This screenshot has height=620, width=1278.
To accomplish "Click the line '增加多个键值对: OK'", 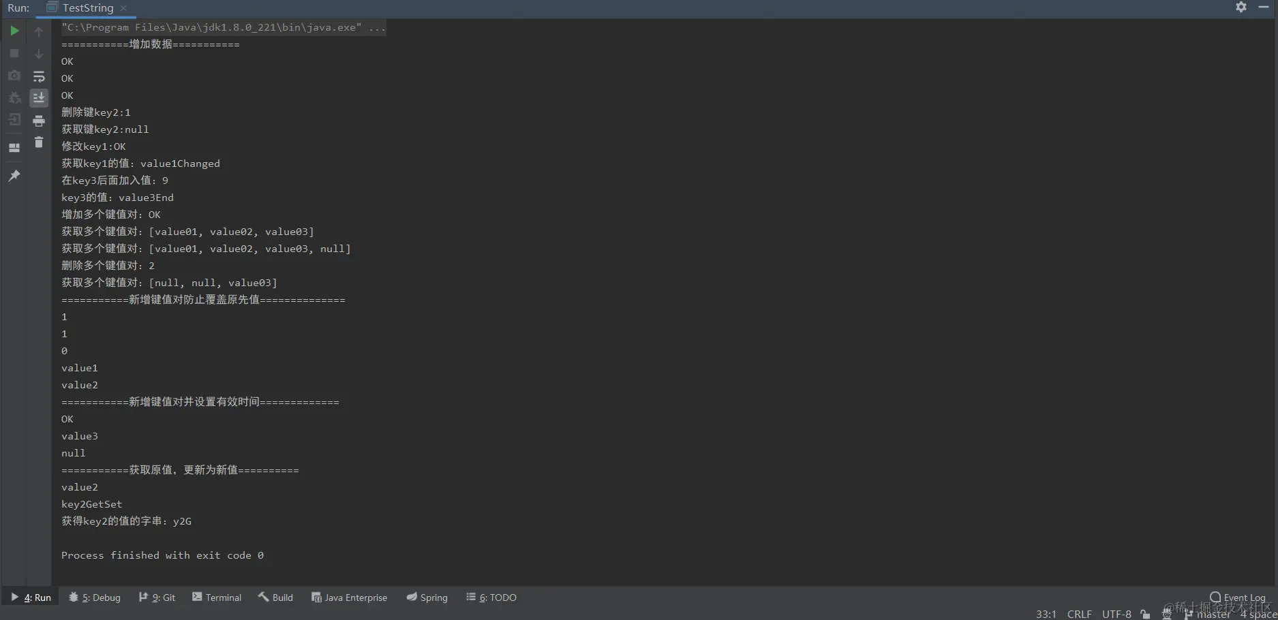I will [111, 215].
